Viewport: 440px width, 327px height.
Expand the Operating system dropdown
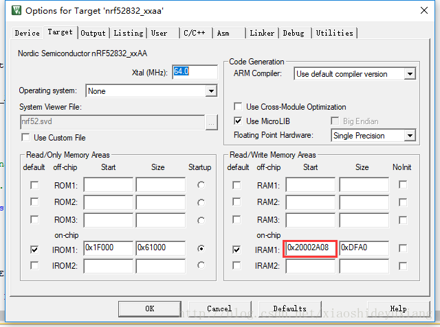point(211,91)
